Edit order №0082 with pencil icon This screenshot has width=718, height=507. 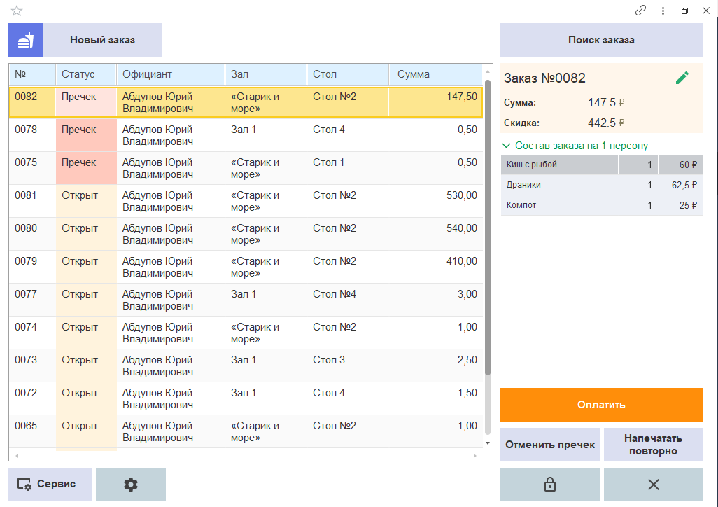pos(682,78)
